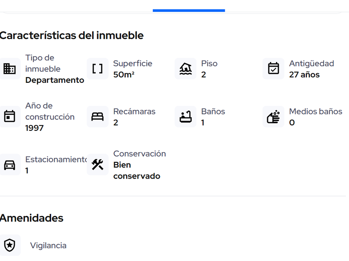This screenshot has height=261, width=349.
Task: Click the hand washing icon for Medios baños
Action: [x=273, y=117]
